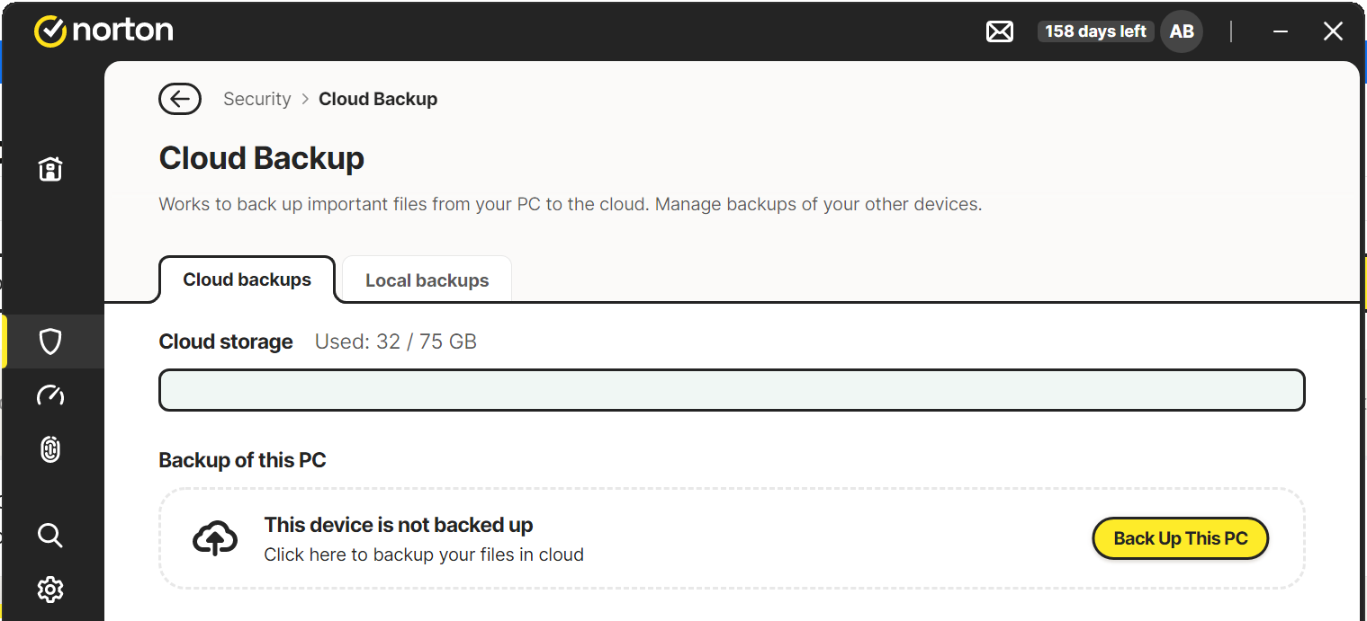1367x621 pixels.
Task: Open Settings via the gear icon
Action: coord(50,590)
